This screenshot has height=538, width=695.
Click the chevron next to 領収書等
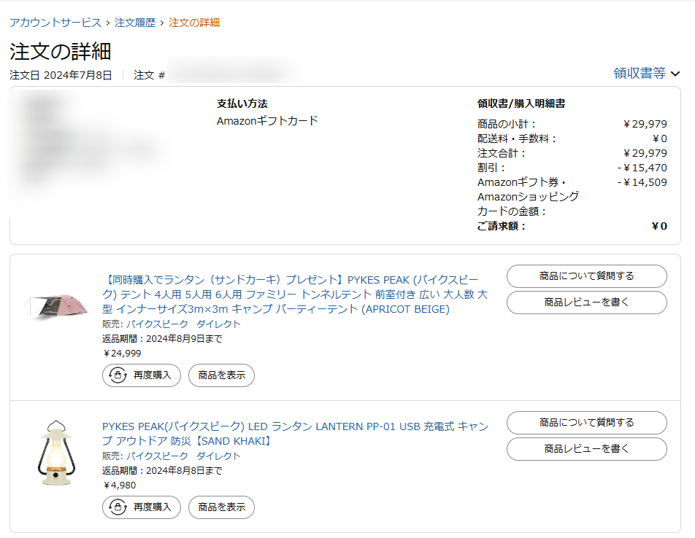pyautogui.click(x=675, y=74)
